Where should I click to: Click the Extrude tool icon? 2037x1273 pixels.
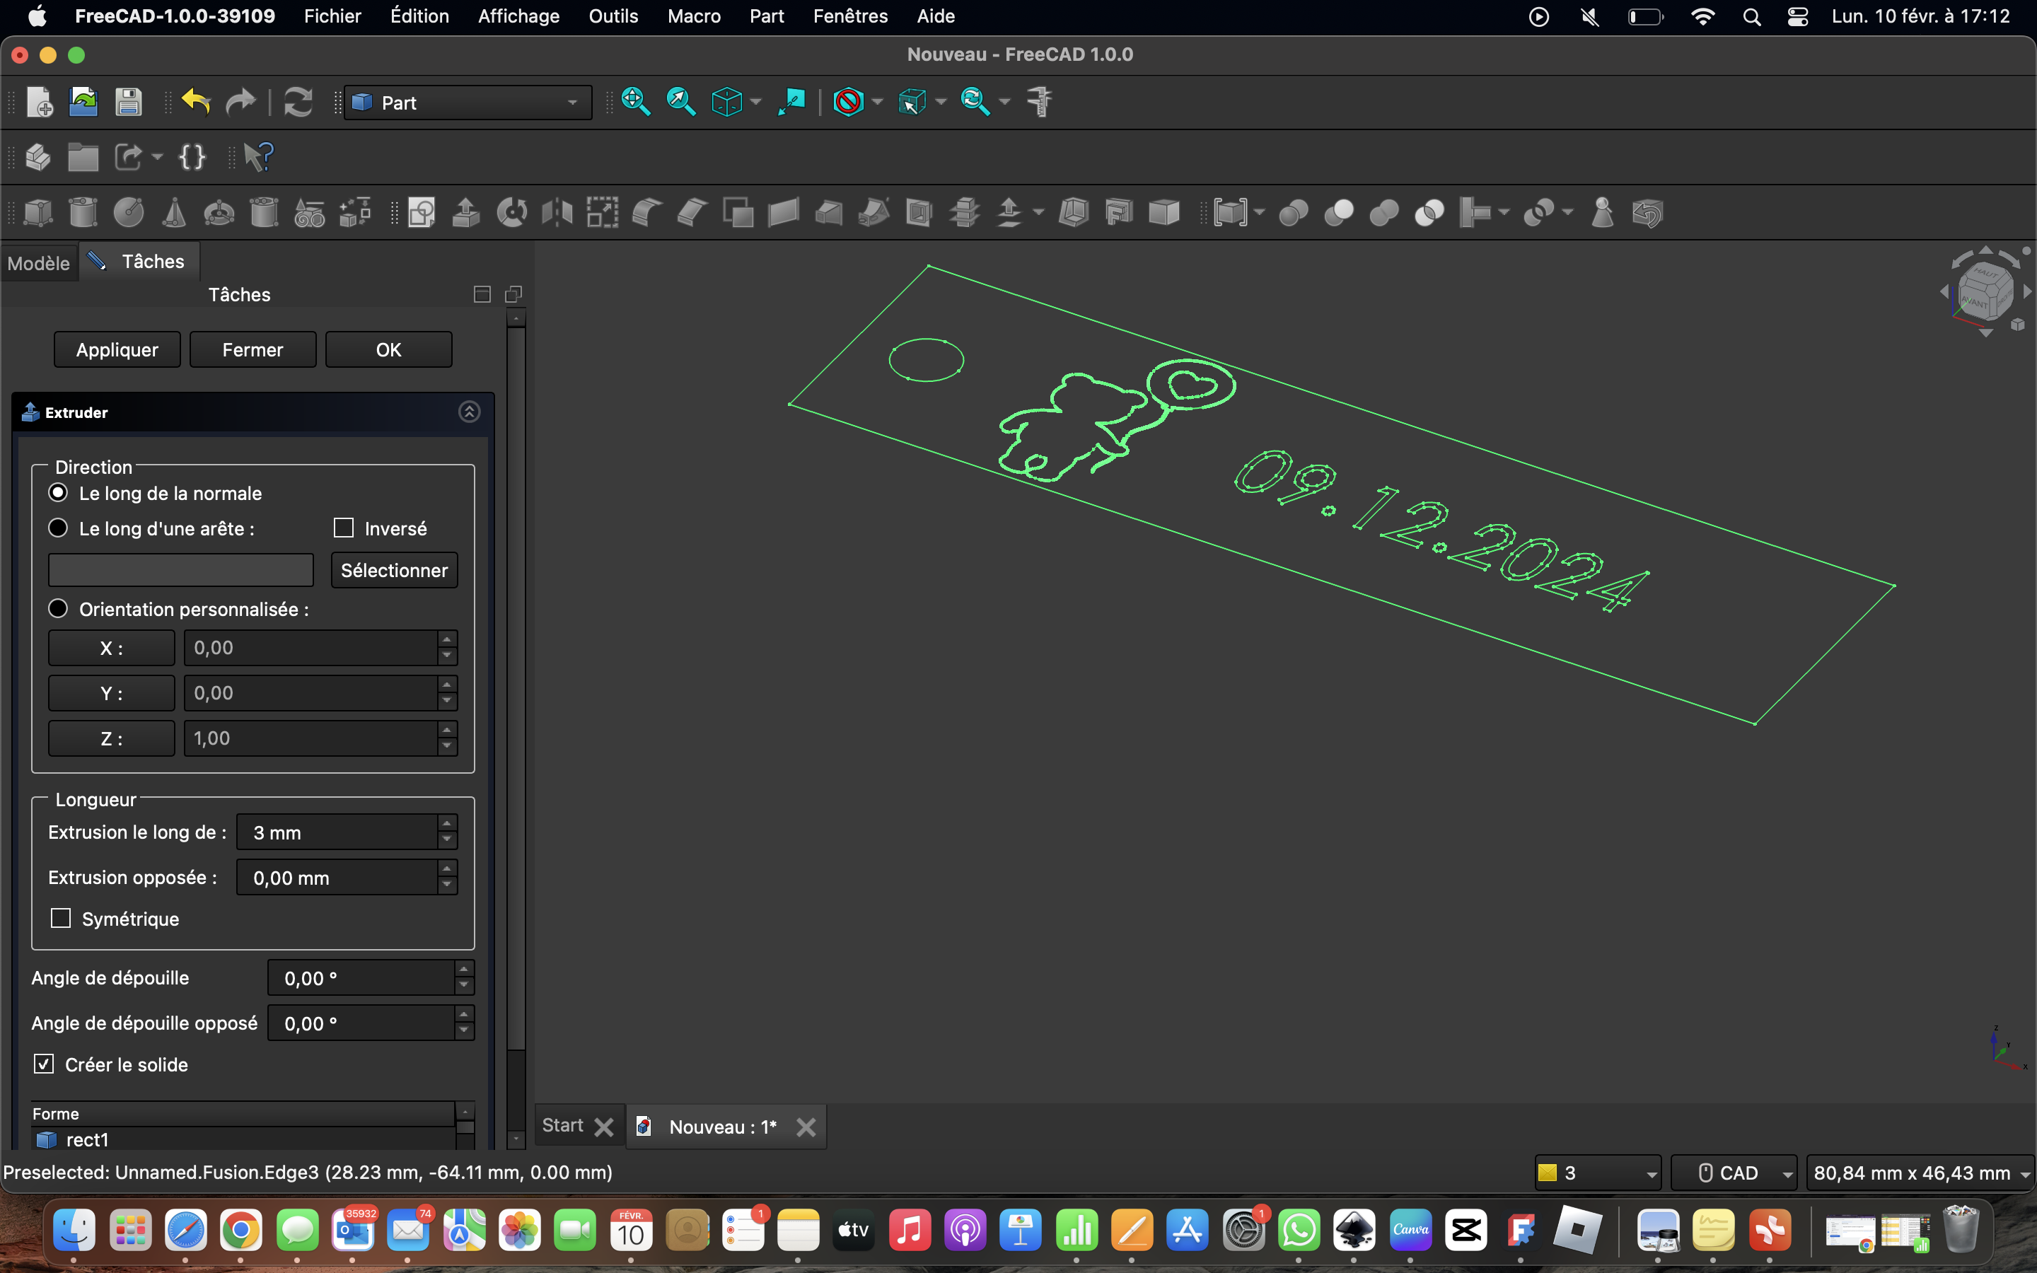(465, 212)
